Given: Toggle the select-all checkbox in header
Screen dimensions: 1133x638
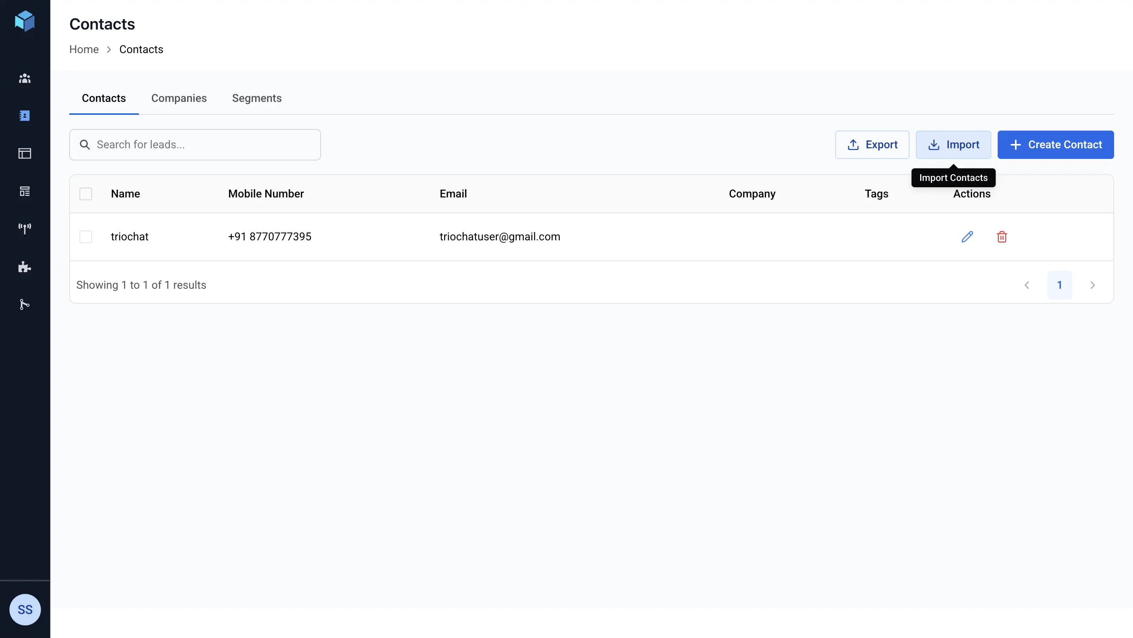Looking at the screenshot, I should (86, 194).
